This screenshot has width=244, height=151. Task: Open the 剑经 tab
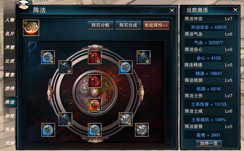pyautogui.click(x=10, y=116)
